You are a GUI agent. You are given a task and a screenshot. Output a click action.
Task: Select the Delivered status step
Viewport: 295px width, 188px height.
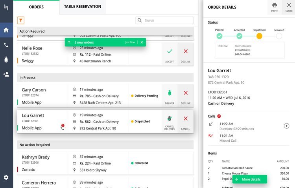tap(279, 36)
